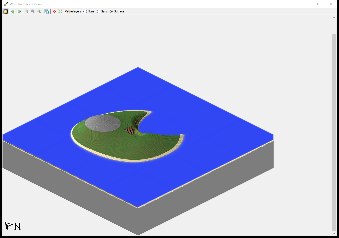Zoom in on the 3D view

pyautogui.click(x=39, y=11)
